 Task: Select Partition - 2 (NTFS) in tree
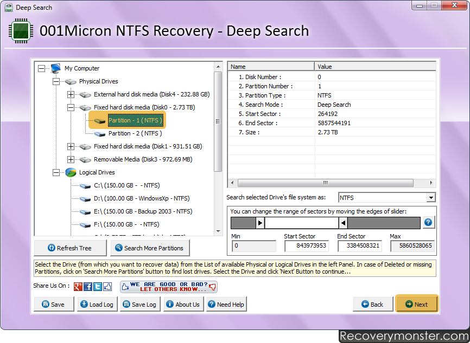coord(135,133)
